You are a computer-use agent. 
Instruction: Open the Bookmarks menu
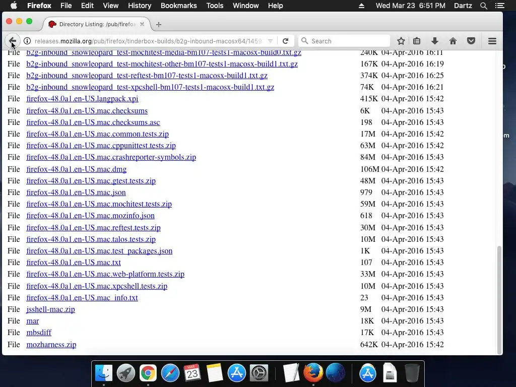pos(179,6)
